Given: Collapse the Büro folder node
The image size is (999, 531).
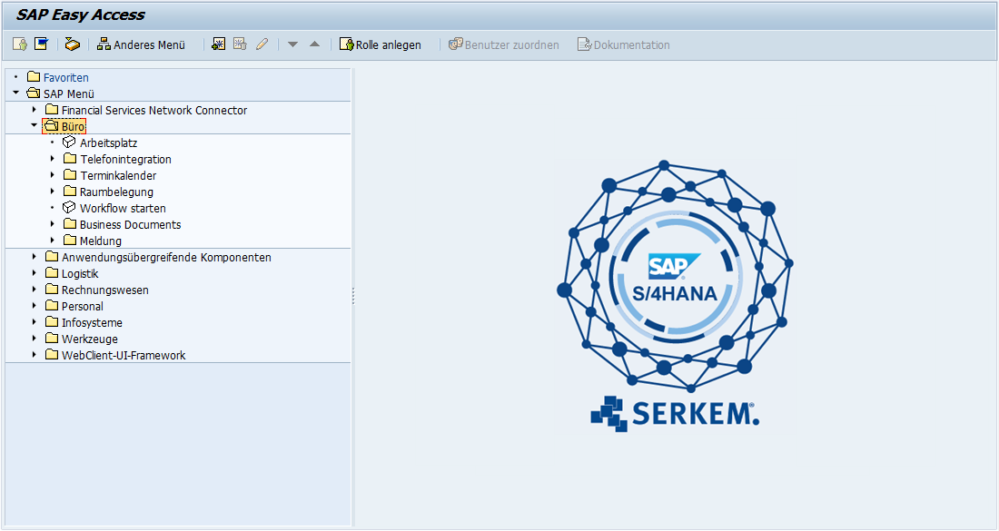Looking at the screenshot, I should (x=34, y=127).
